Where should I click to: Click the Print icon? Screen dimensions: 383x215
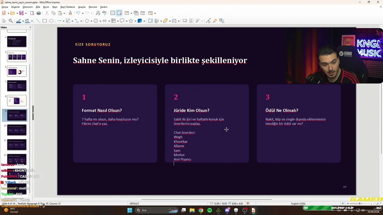[39, 13]
